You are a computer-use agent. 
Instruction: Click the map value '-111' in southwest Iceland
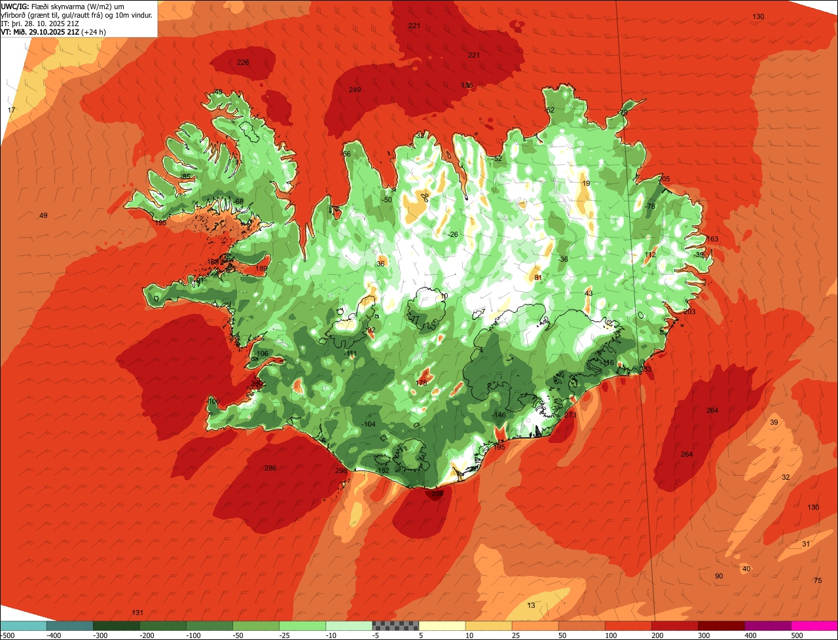(351, 353)
